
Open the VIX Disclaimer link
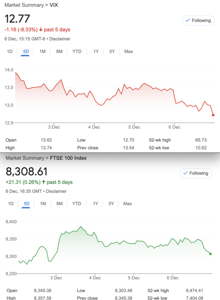pos(60,39)
